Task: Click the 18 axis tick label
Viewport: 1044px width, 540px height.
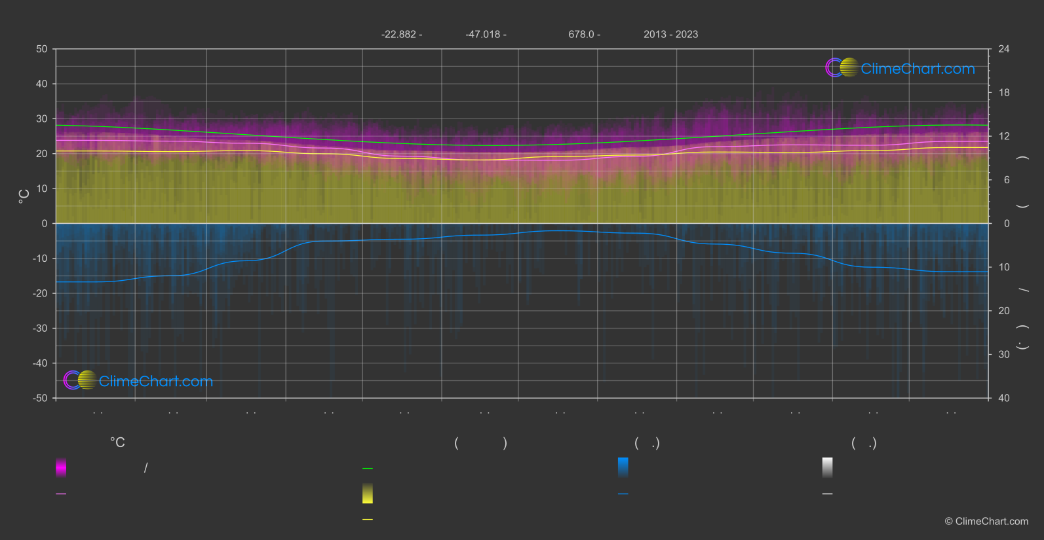Action: (x=1003, y=92)
